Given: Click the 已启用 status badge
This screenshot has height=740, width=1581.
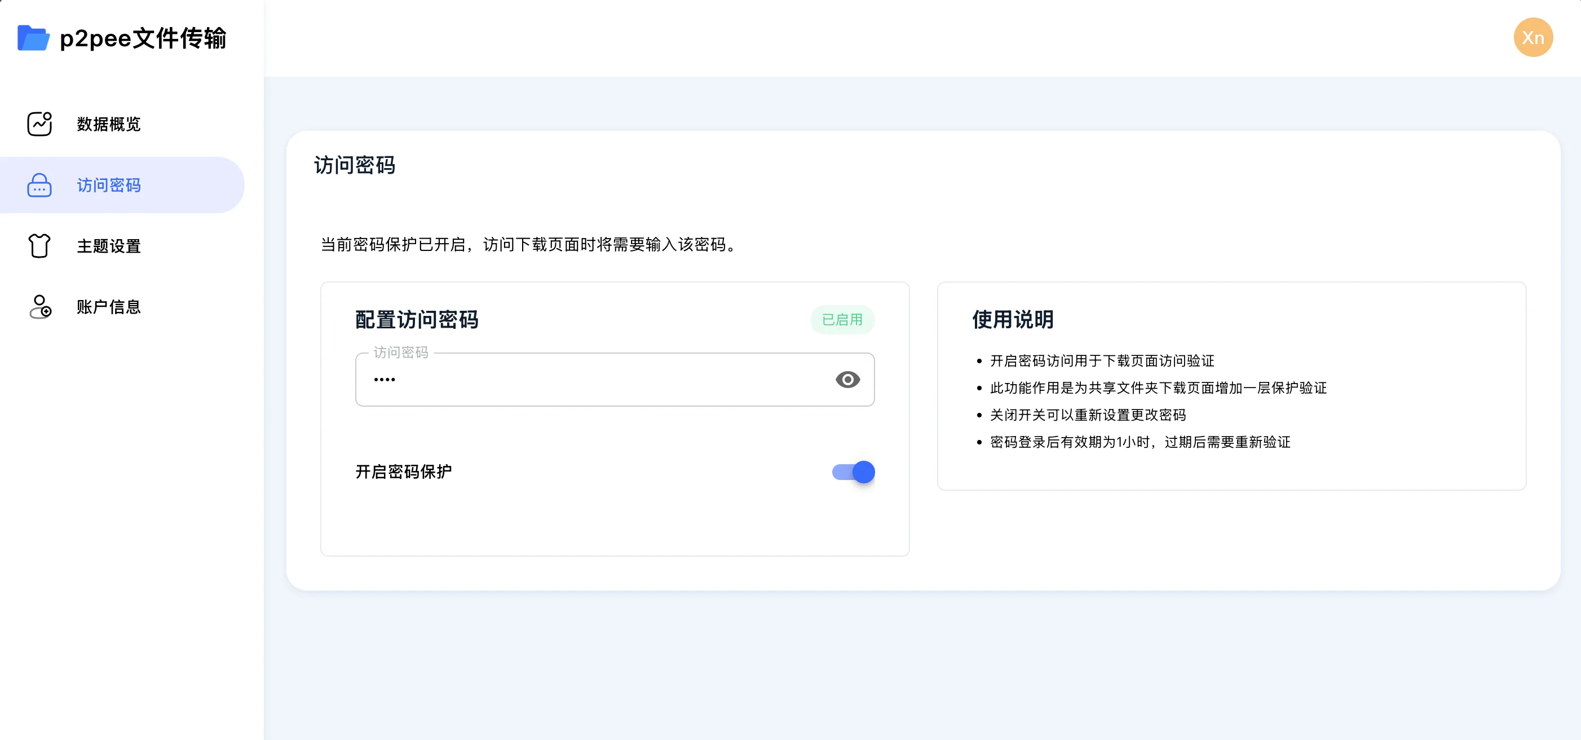Looking at the screenshot, I should pos(842,319).
